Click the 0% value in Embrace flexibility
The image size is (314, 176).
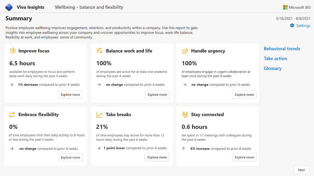pos(13,127)
